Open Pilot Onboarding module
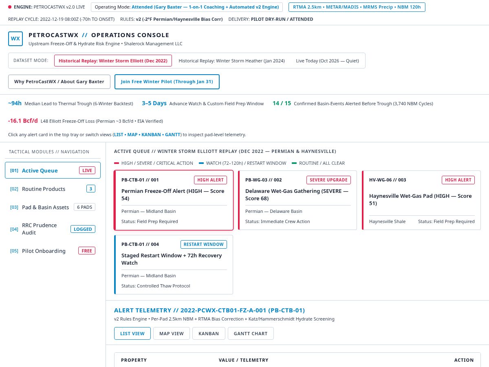The height and width of the screenshot is (367, 489). click(53, 251)
